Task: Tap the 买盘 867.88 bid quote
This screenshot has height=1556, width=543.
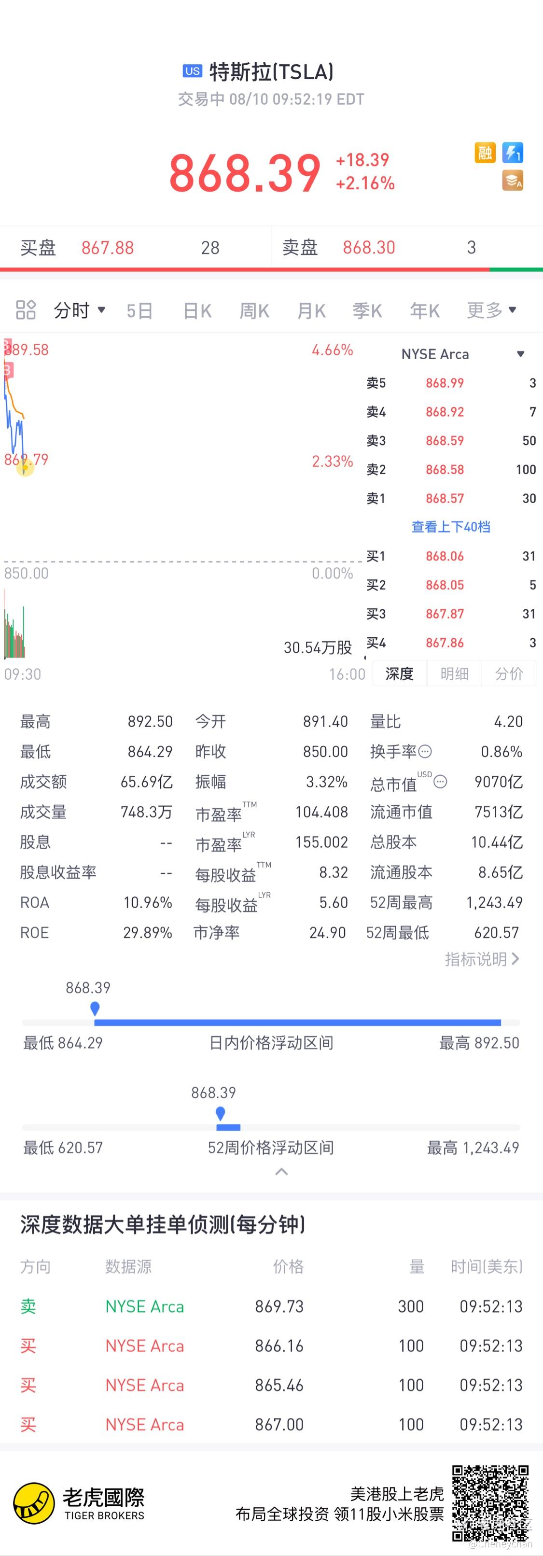Action: coord(136,248)
